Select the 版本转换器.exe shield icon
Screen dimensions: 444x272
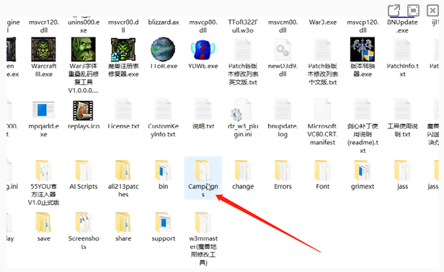point(363,49)
